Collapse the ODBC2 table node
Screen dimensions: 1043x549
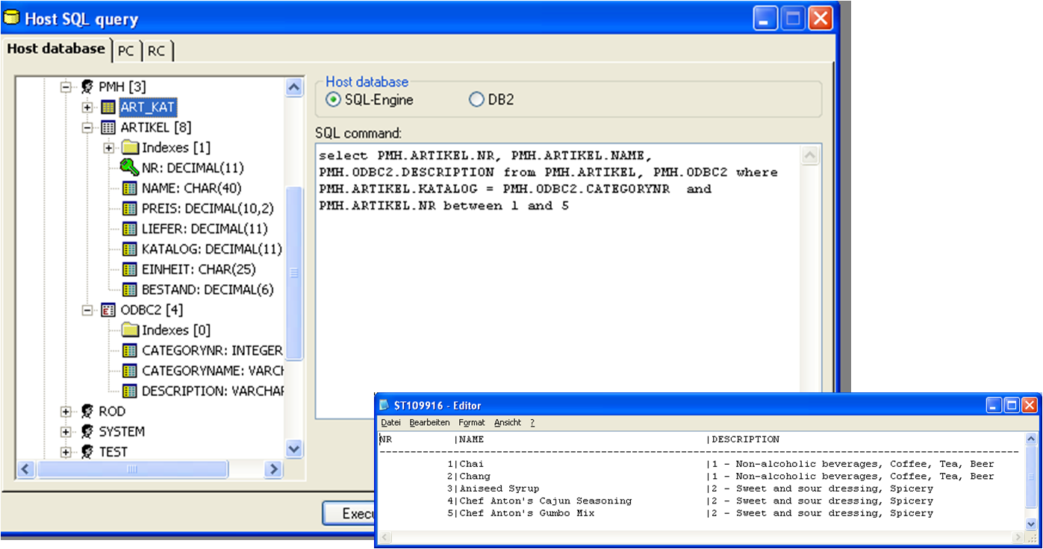click(x=87, y=310)
